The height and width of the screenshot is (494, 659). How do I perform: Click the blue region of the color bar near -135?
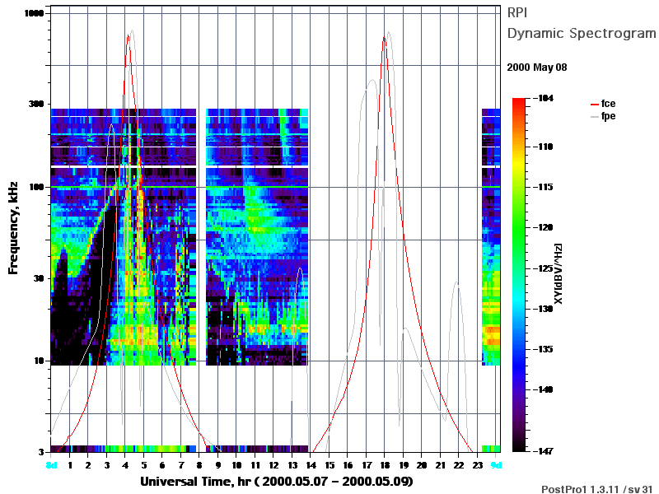tap(519, 349)
